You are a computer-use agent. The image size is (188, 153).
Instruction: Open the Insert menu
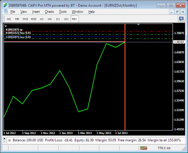pyautogui.click(x=36, y=12)
